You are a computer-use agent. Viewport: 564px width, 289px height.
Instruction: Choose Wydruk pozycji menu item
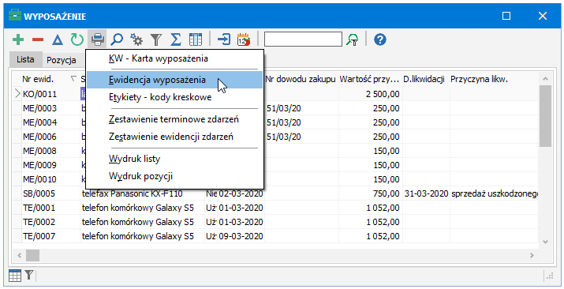[175, 176]
